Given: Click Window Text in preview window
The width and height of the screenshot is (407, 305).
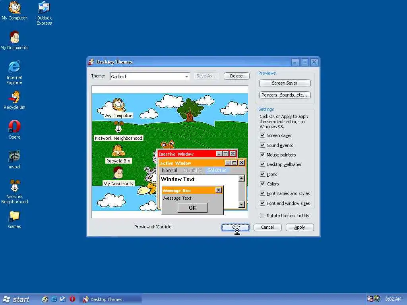Looking at the screenshot, I should pyautogui.click(x=178, y=179).
